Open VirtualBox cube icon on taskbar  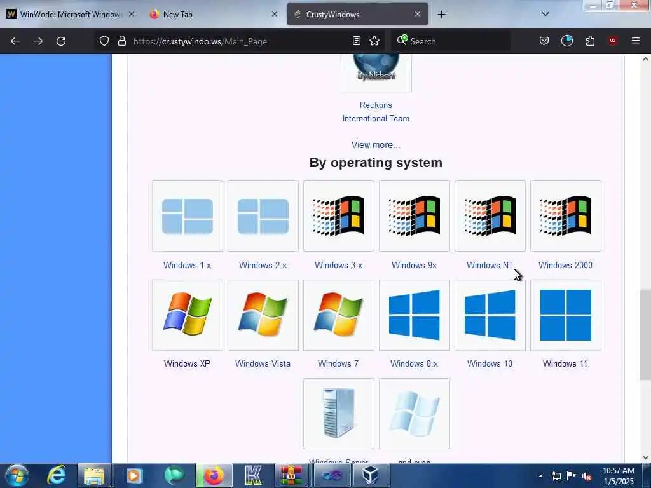[371, 475]
